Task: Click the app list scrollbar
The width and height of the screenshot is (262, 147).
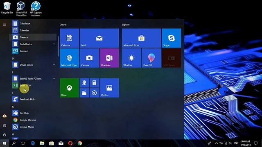Action: [x=58, y=46]
